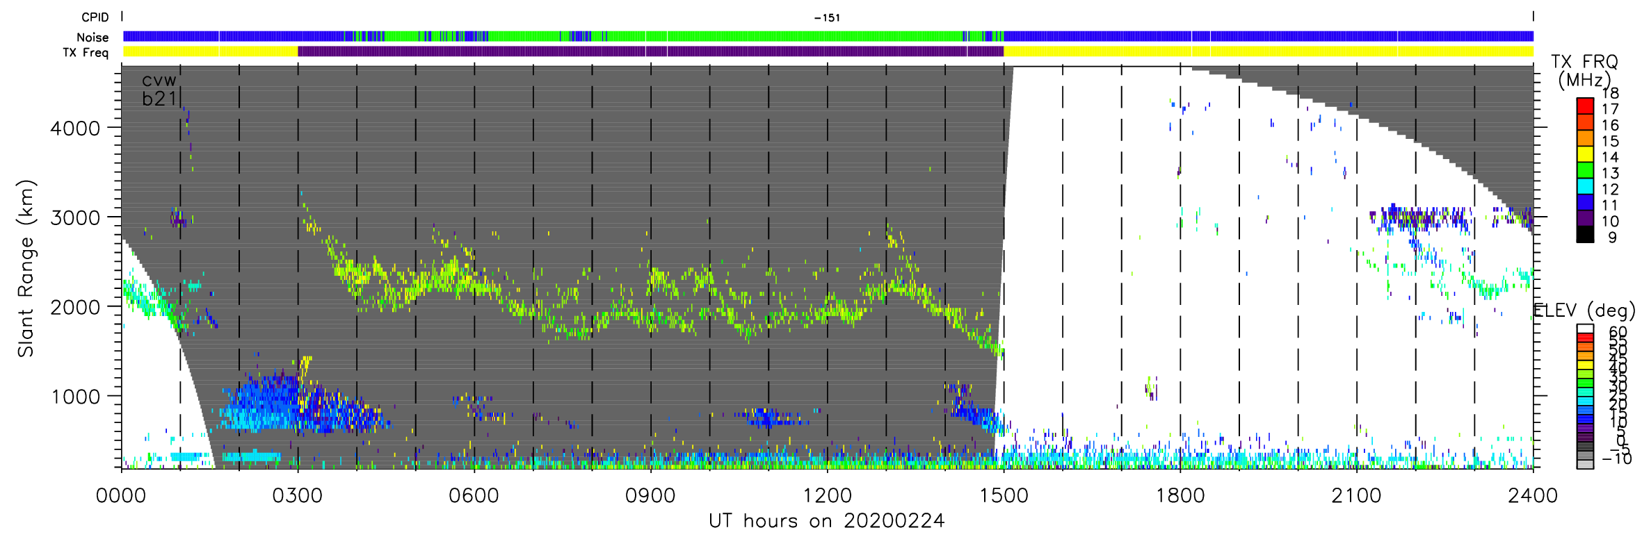Click the 'TX Freq' row label
1642x546 pixels.
pyautogui.click(x=86, y=52)
